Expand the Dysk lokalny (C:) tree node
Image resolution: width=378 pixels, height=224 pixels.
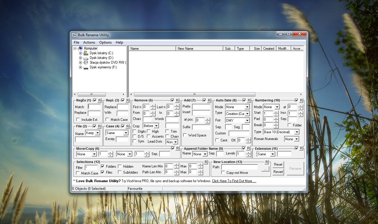(80, 53)
